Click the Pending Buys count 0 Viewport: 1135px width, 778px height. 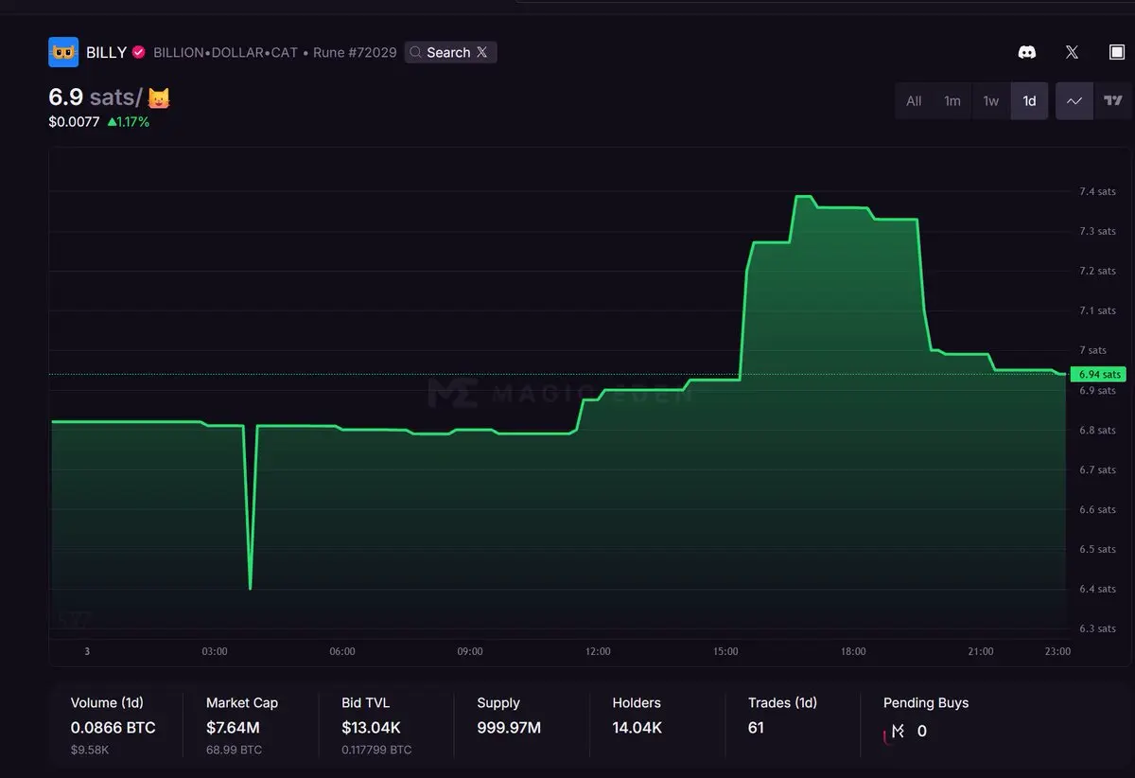[922, 732]
